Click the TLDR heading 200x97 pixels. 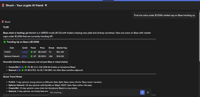point(6,27)
